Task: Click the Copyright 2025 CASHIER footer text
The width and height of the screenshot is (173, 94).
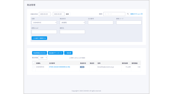Action: (86, 91)
